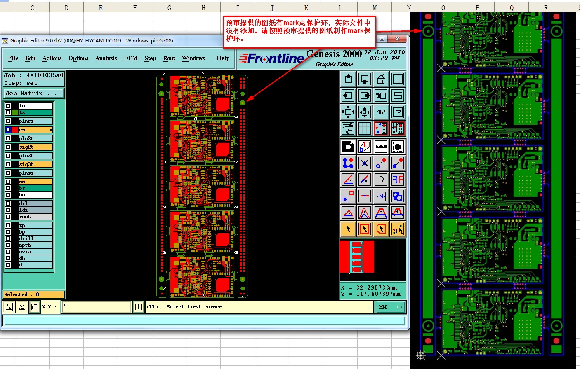Open the DFM menu
This screenshot has width=580, height=369.
click(x=131, y=58)
